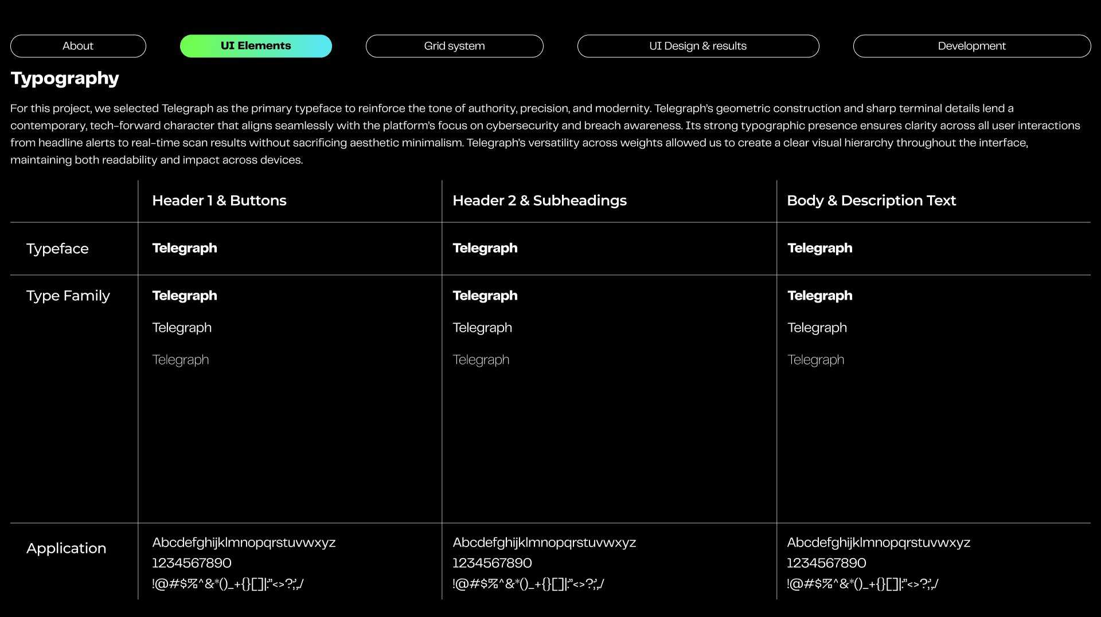Select the highlighted UI Elements tab
The image size is (1101, 617).
click(256, 46)
